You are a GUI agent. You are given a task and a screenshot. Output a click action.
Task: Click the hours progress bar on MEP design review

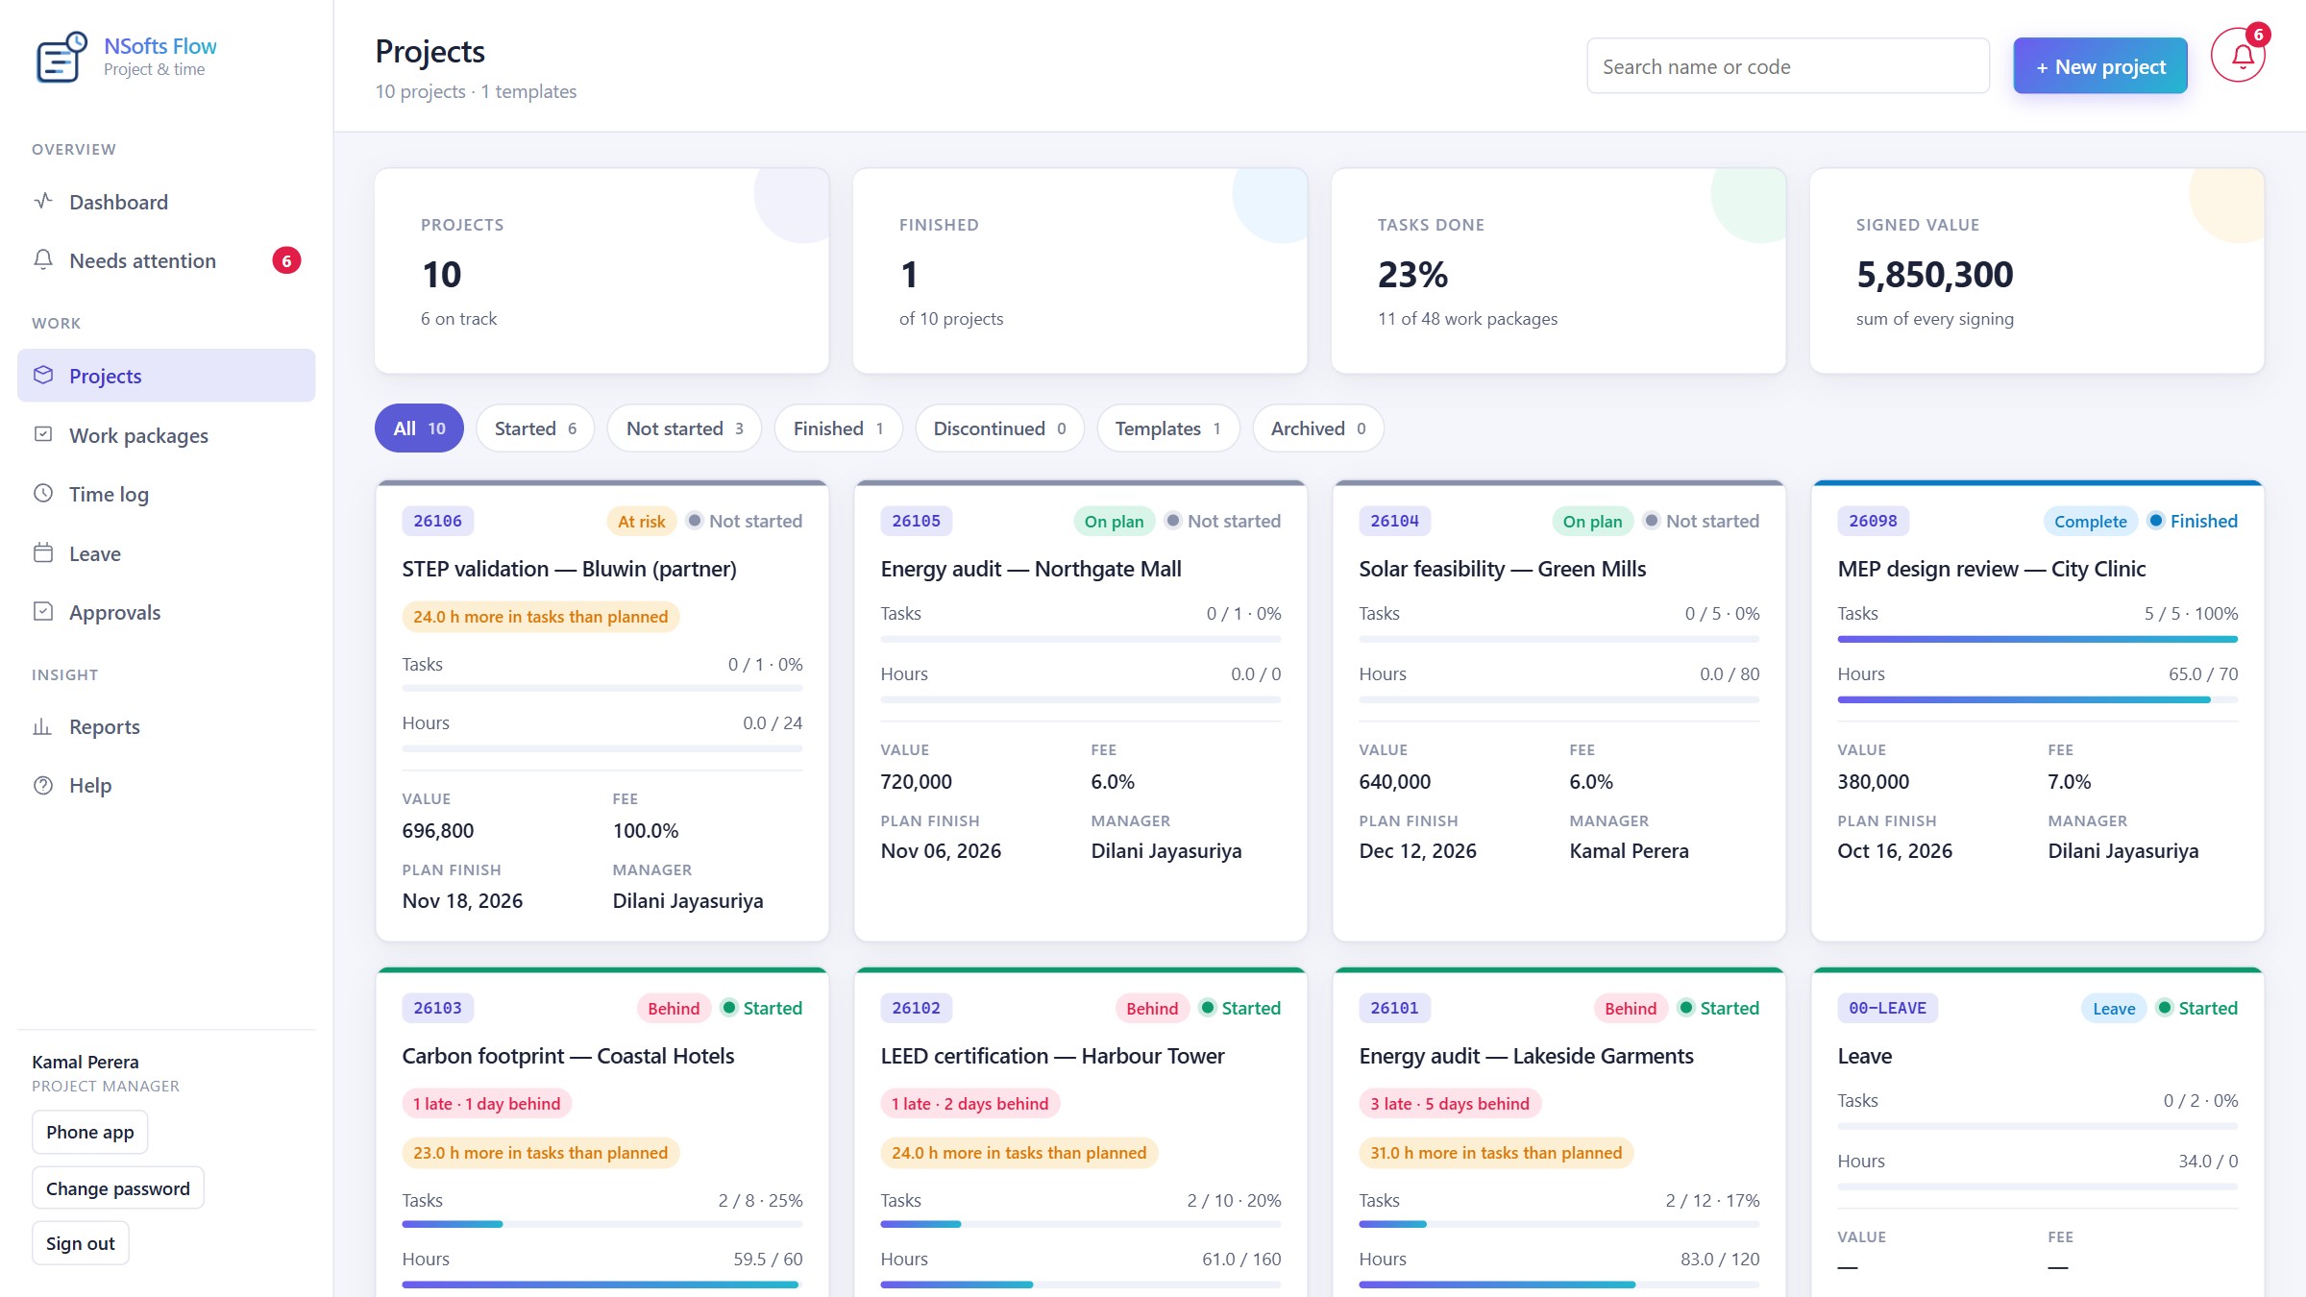[2037, 699]
